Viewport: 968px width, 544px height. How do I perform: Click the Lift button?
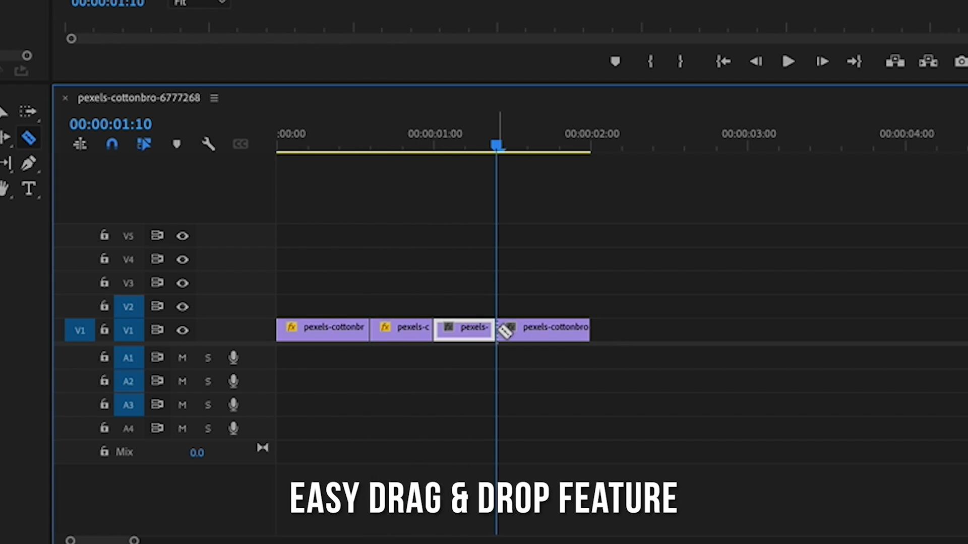point(895,61)
